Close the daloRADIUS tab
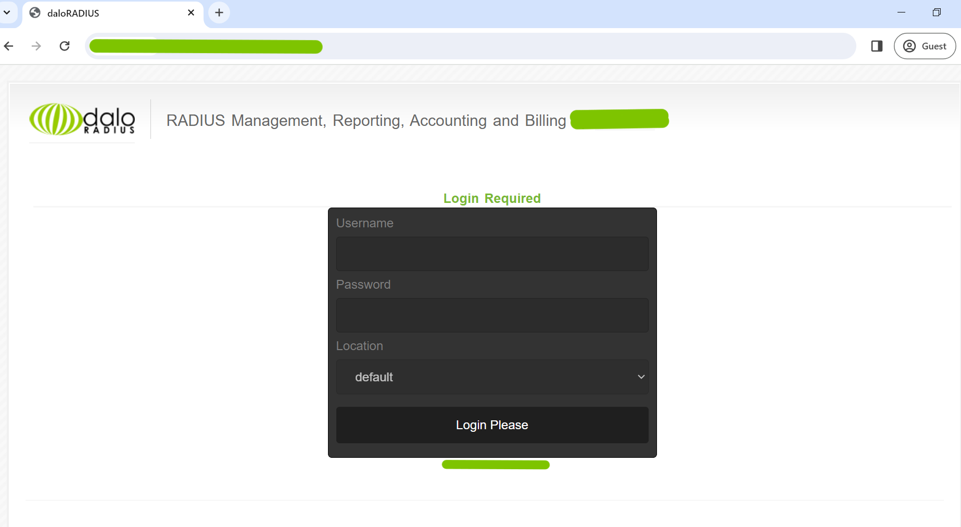 (x=191, y=12)
